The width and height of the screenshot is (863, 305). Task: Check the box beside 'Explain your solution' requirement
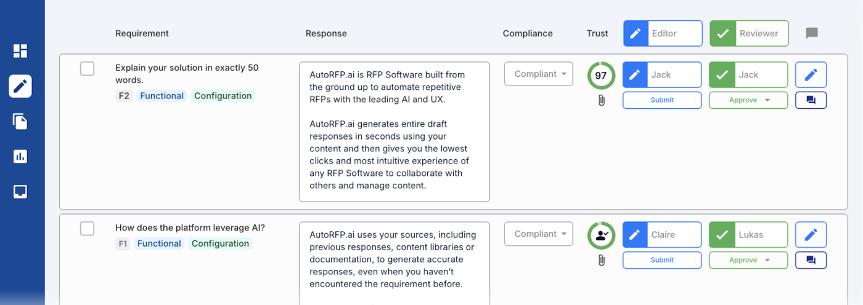click(87, 68)
